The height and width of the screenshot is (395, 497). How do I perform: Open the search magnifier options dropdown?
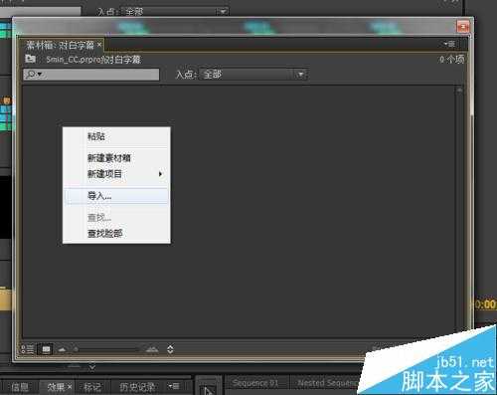point(34,75)
